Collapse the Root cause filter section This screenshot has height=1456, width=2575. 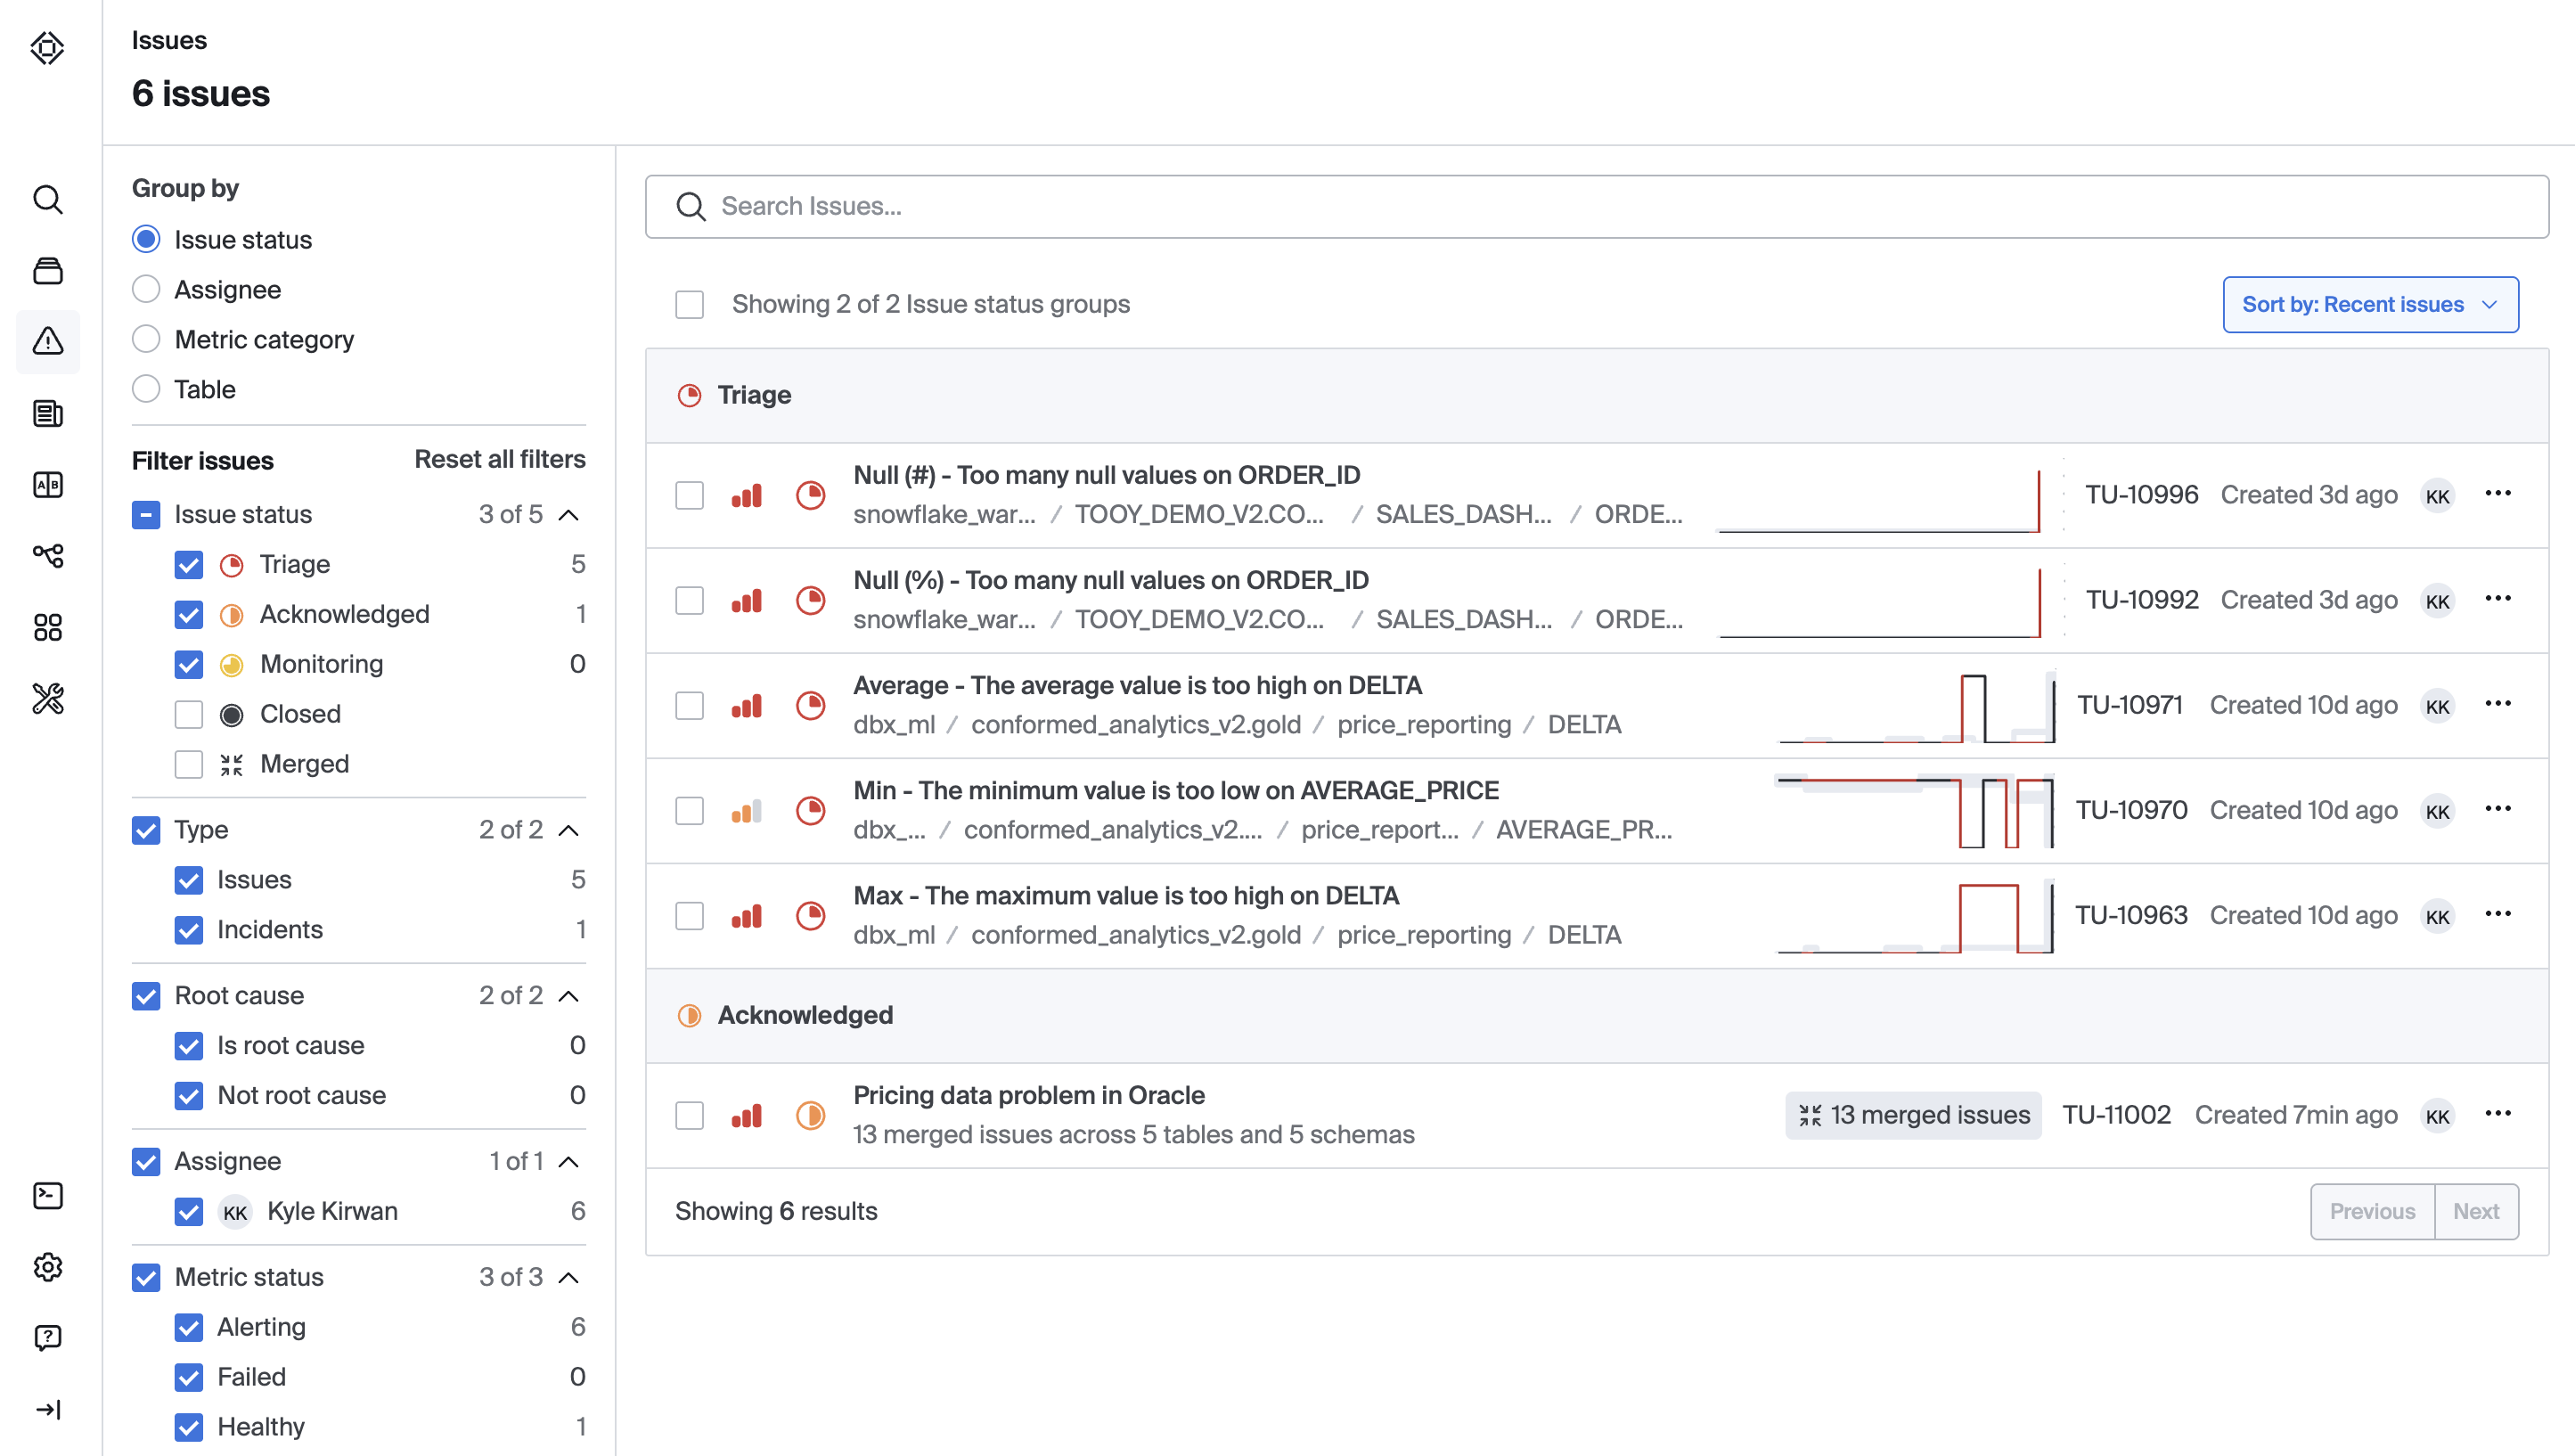click(x=568, y=996)
